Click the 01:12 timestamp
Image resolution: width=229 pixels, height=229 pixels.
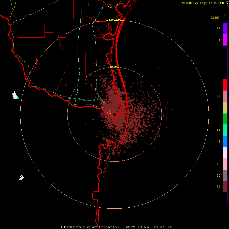(x=166, y=227)
